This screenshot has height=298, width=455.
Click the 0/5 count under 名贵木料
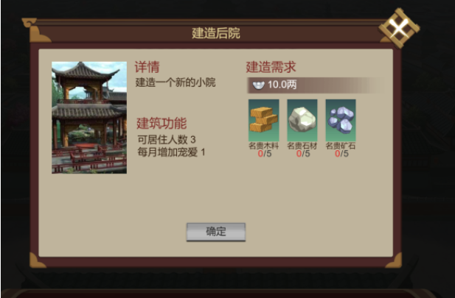tap(264, 154)
